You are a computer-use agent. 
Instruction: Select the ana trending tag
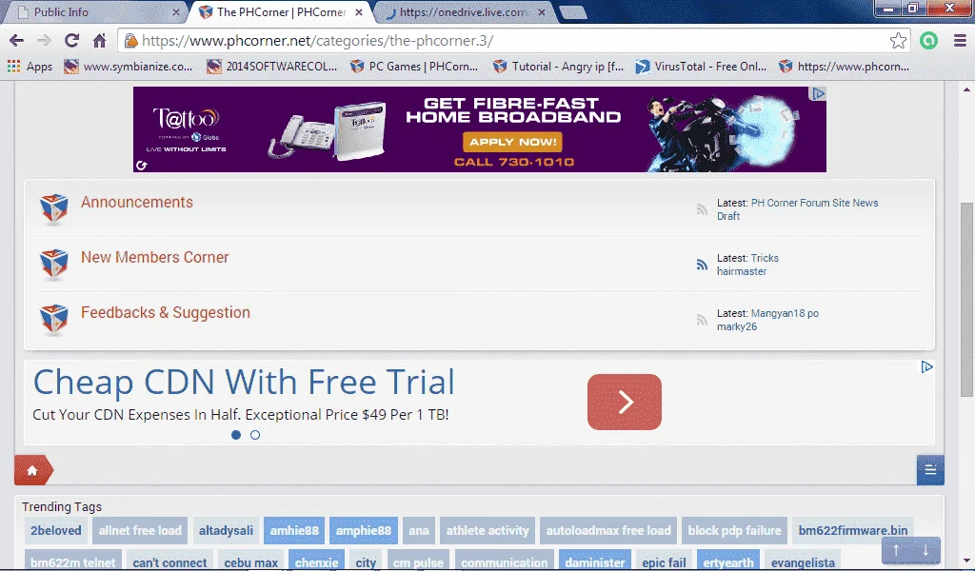(419, 531)
